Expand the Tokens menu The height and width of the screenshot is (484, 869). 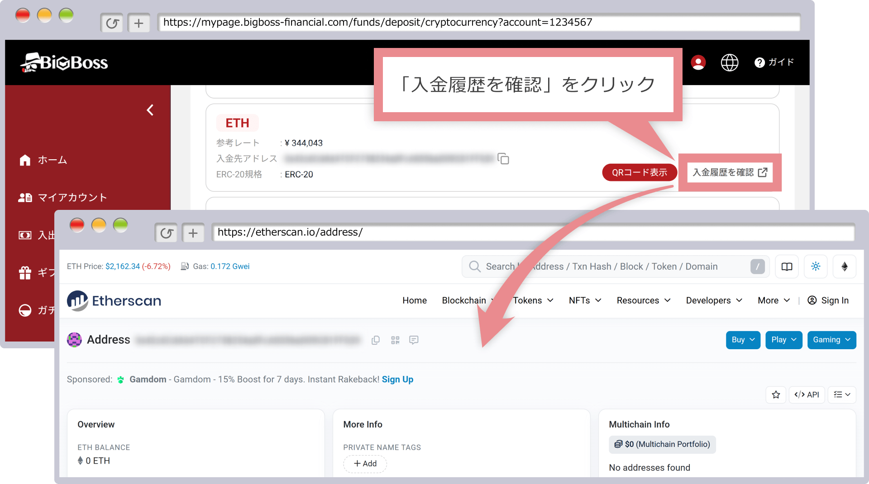pos(533,300)
